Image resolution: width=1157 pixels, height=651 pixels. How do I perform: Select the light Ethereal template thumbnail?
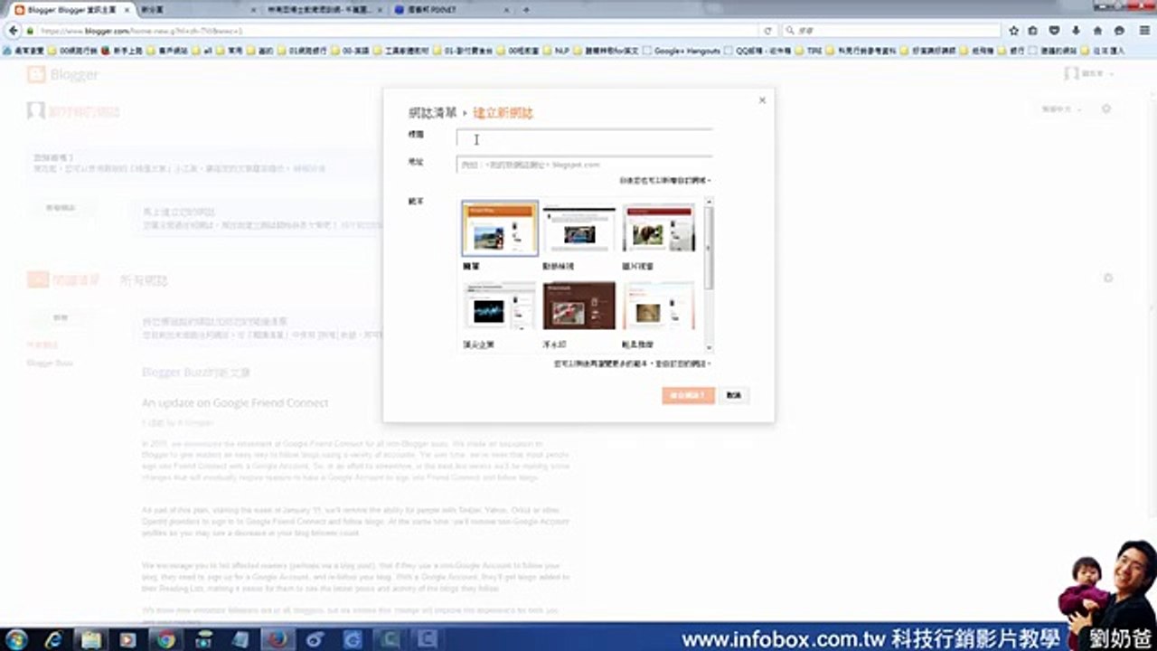pos(659,307)
